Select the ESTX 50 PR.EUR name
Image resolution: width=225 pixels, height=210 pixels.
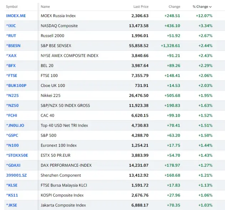(x=56, y=155)
